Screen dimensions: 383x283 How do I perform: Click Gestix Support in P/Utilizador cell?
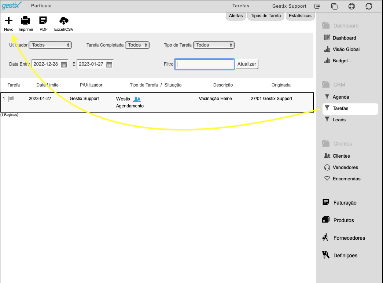click(84, 99)
